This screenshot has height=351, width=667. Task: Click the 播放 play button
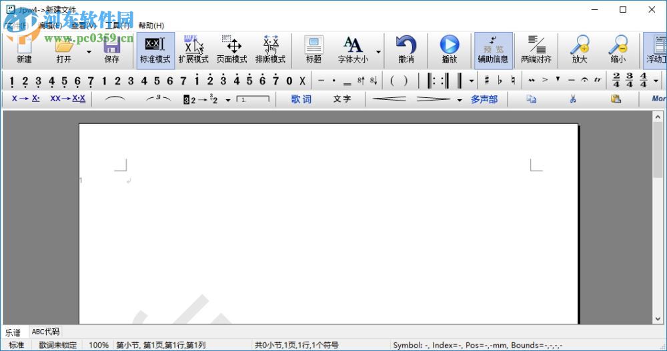(449, 51)
